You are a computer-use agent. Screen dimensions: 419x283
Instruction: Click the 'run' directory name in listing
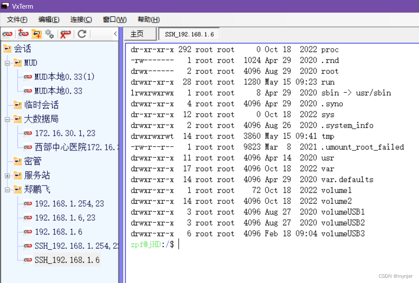point(328,82)
